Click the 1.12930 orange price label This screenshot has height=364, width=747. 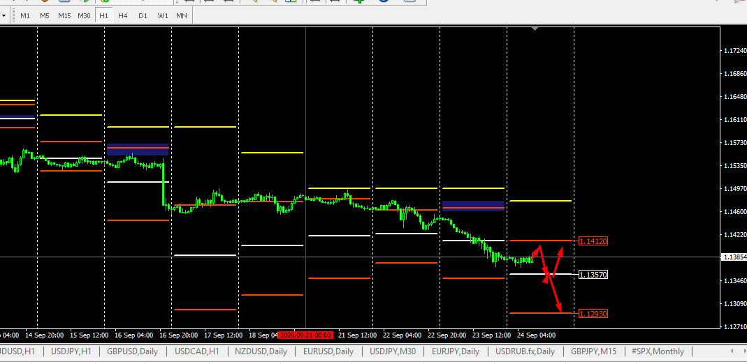pyautogui.click(x=593, y=314)
